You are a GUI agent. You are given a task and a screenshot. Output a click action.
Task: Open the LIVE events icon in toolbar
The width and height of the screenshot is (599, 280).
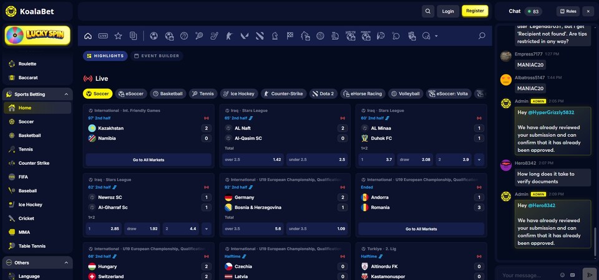[103, 36]
